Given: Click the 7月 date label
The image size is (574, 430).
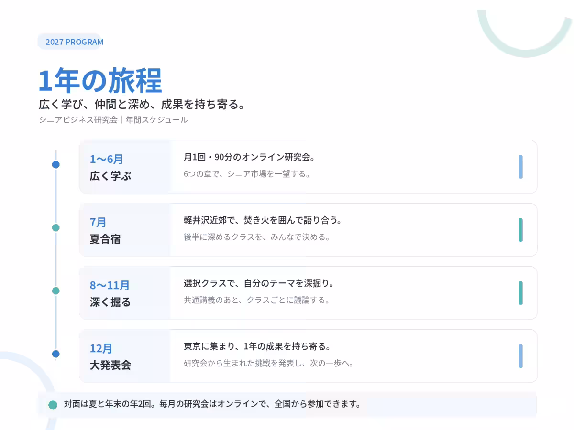Looking at the screenshot, I should (98, 222).
